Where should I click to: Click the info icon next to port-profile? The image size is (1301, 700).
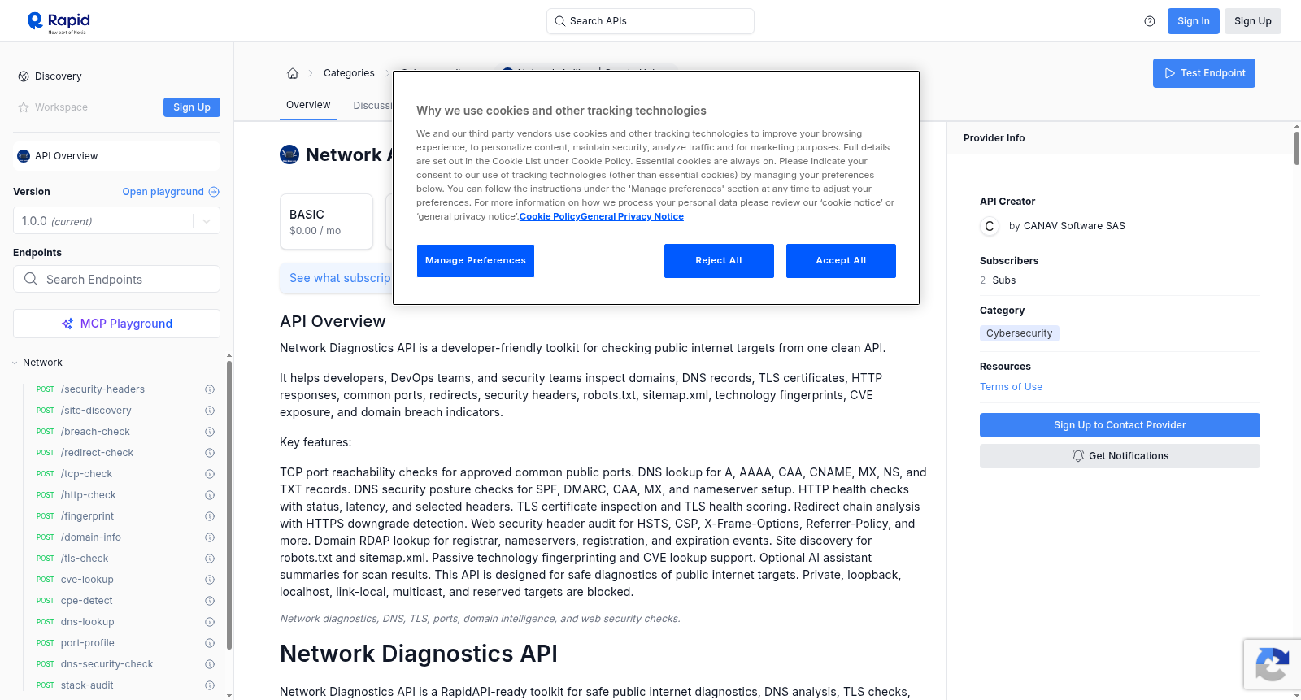tap(210, 643)
